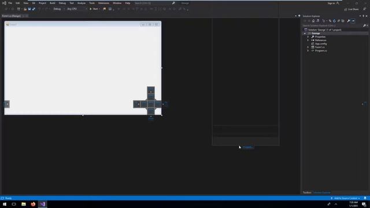Open Task View on the taskbar

[x=14, y=204]
